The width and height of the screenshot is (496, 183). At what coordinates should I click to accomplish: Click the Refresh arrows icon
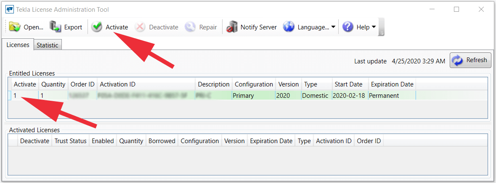(x=457, y=60)
